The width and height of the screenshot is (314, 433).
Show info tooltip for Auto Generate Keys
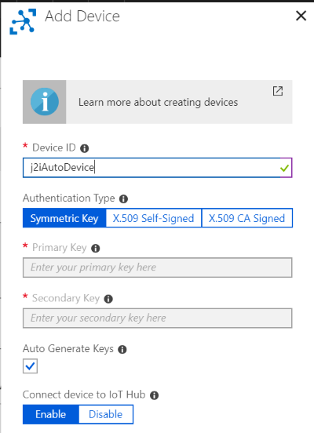(122, 350)
